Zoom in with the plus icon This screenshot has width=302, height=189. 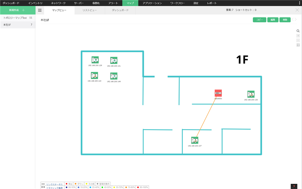[x=298, y=36]
